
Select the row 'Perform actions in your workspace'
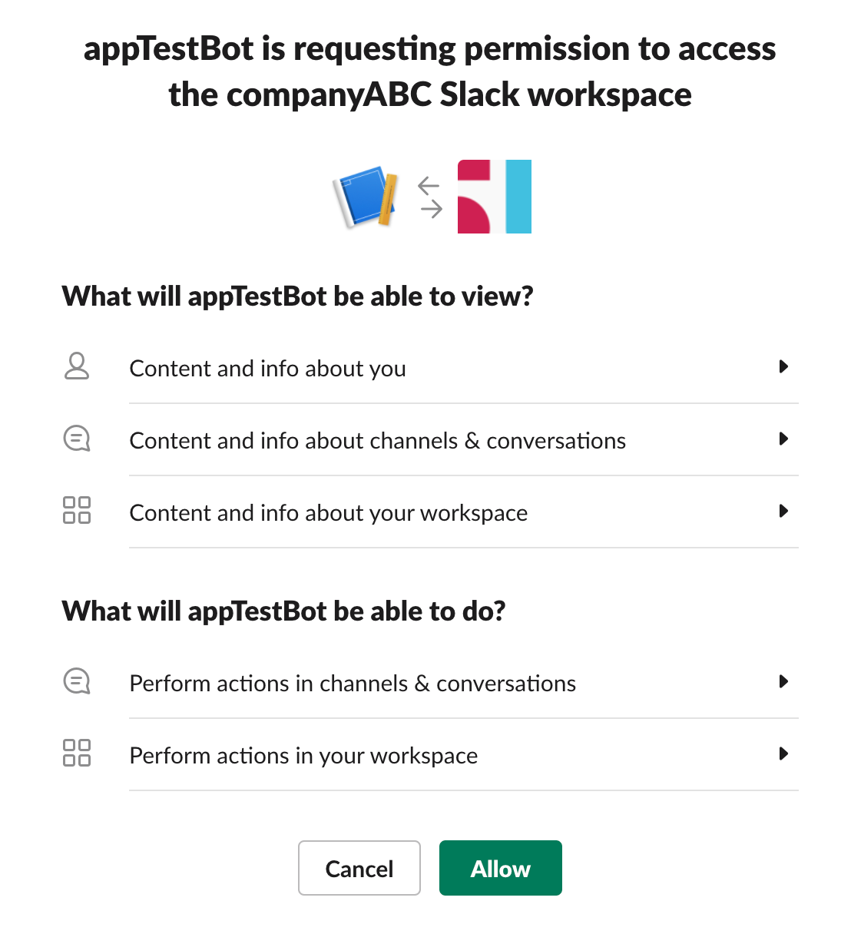click(x=303, y=756)
